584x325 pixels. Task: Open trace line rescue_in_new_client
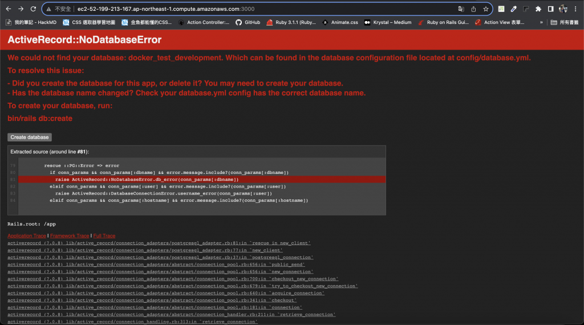click(159, 243)
